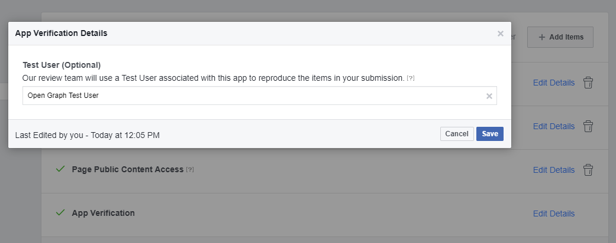Select the Page Public Content Access label

(x=127, y=169)
